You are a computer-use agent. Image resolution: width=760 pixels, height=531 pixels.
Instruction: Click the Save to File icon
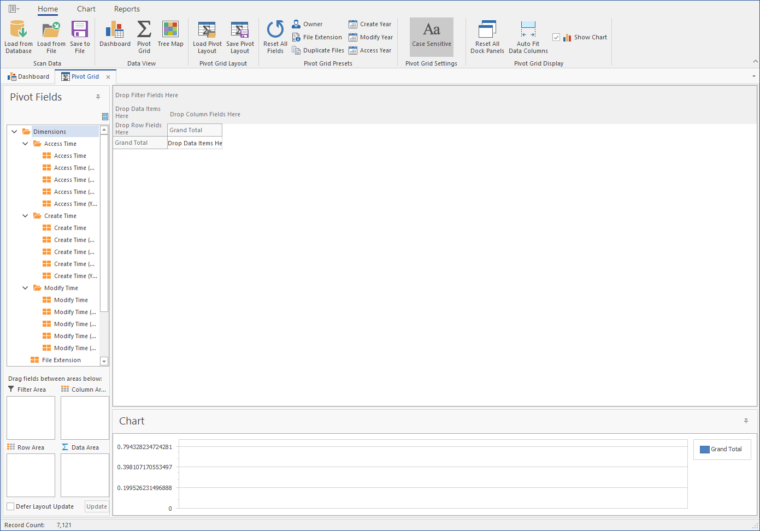(x=80, y=29)
